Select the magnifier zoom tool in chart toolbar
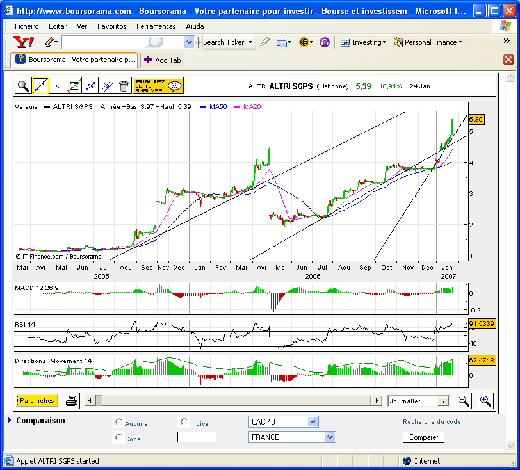520x470 pixels. pos(24,86)
